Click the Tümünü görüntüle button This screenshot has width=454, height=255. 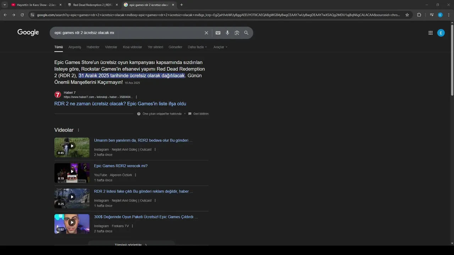pos(131,244)
